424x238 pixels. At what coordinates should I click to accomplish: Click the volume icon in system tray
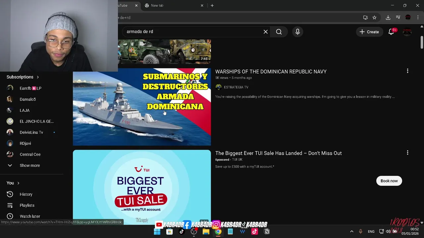click(x=388, y=231)
